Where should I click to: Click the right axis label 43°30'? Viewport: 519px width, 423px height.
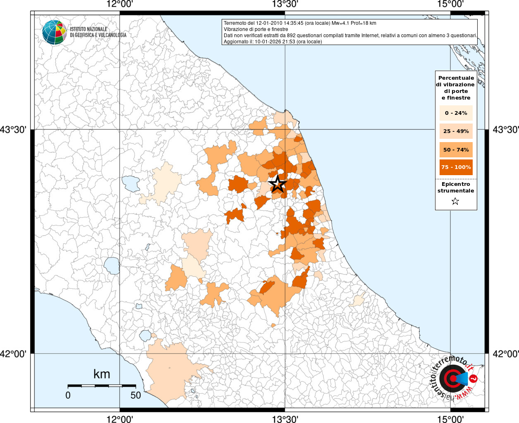click(x=505, y=130)
